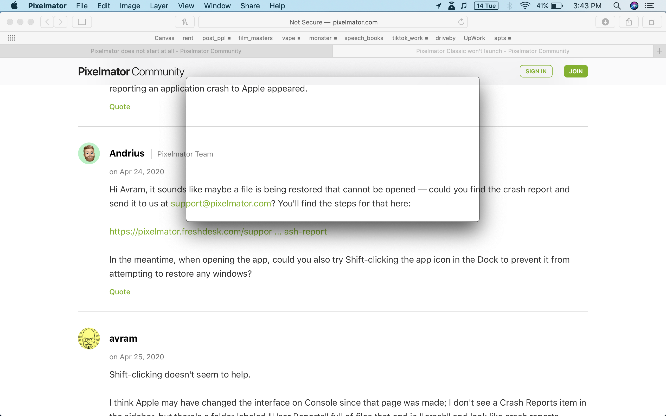Image resolution: width=666 pixels, height=416 pixels.
Task: Open a new Safari tab
Action: click(659, 51)
